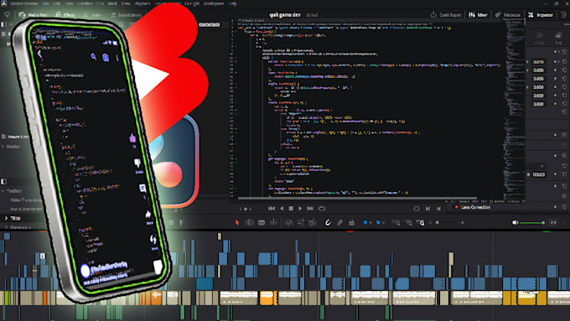This screenshot has height=321, width=570.
Task: Open the Workspace menu
Action: tap(214, 3)
